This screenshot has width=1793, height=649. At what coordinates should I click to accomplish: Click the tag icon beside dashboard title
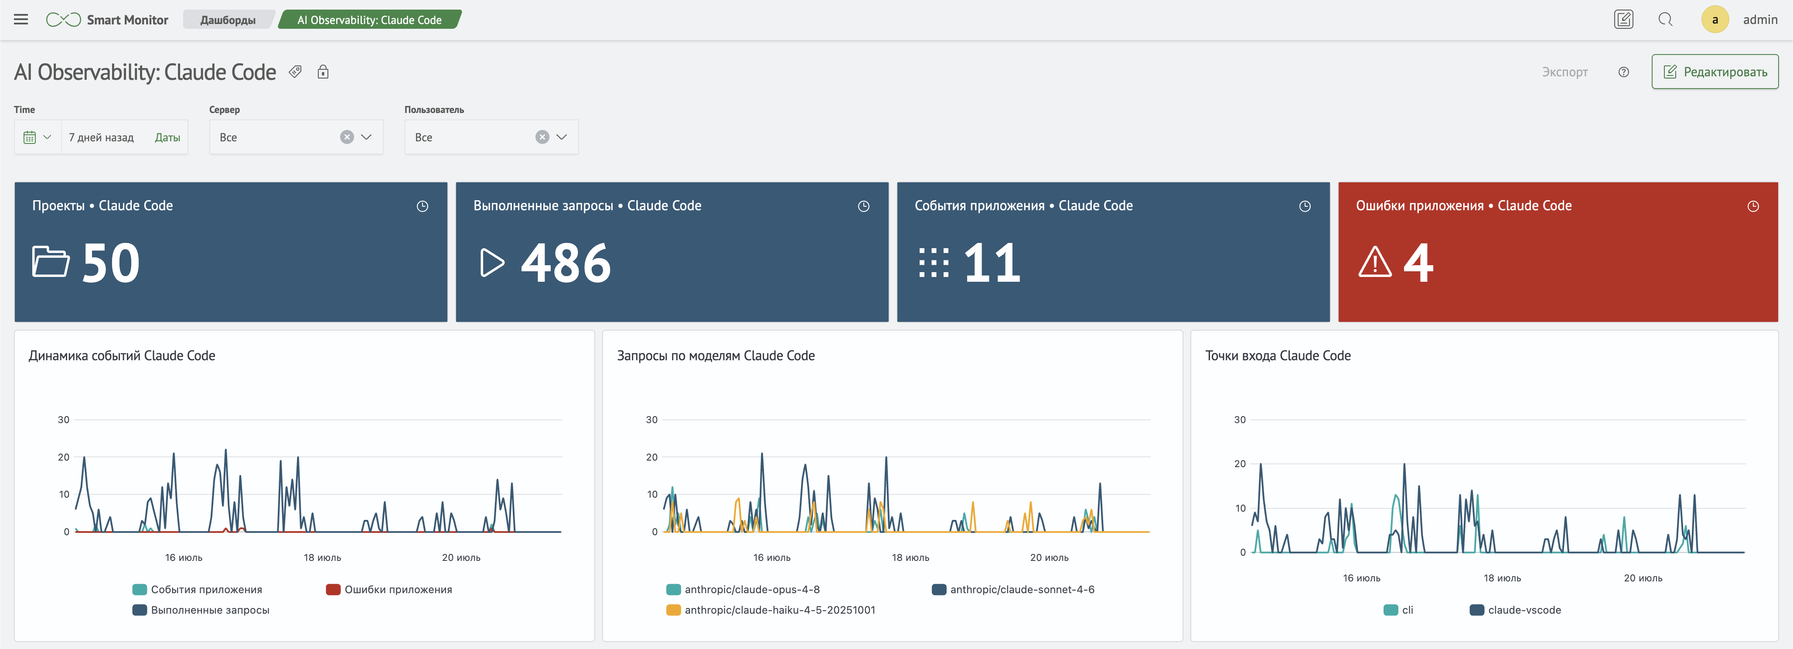pos(295,72)
